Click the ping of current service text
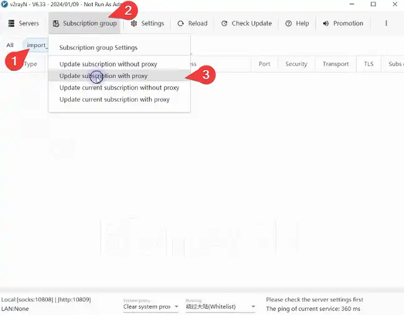Viewport: 404px width, 315px height. 313,309
